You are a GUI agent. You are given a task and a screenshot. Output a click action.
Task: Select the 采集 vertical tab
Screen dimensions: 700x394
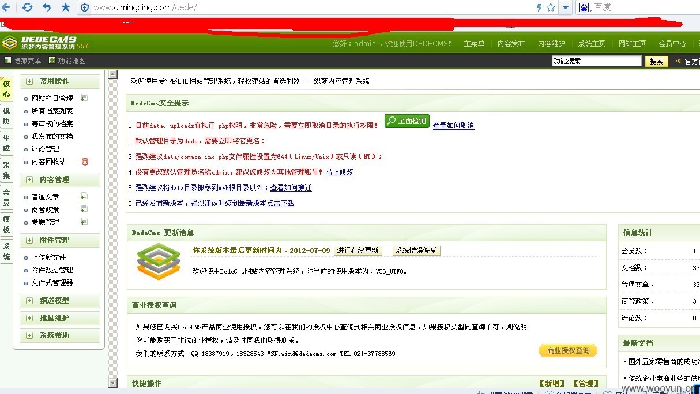[6, 171]
